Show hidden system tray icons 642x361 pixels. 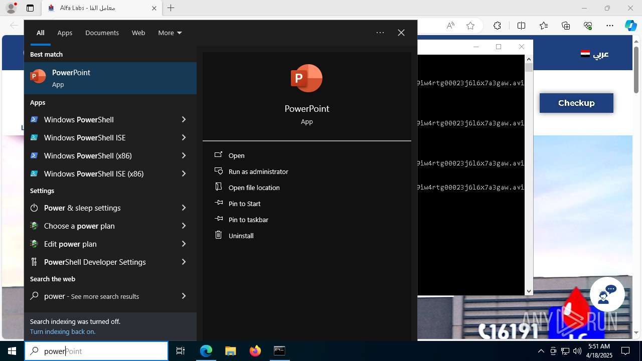pyautogui.click(x=541, y=351)
